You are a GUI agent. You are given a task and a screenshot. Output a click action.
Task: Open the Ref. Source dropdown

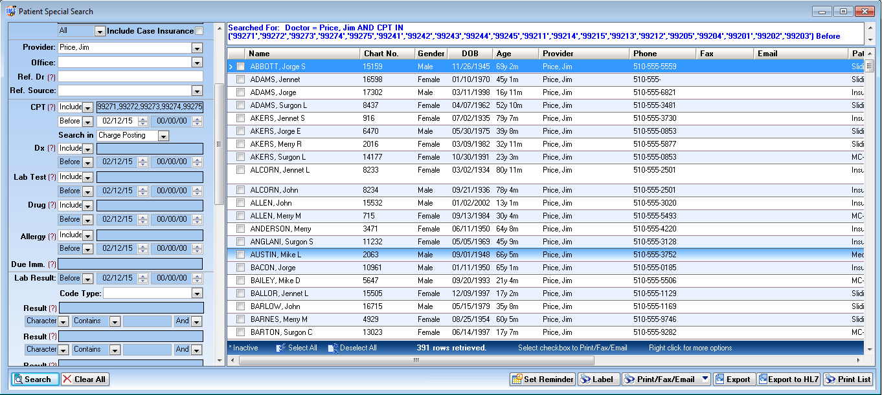pos(197,91)
